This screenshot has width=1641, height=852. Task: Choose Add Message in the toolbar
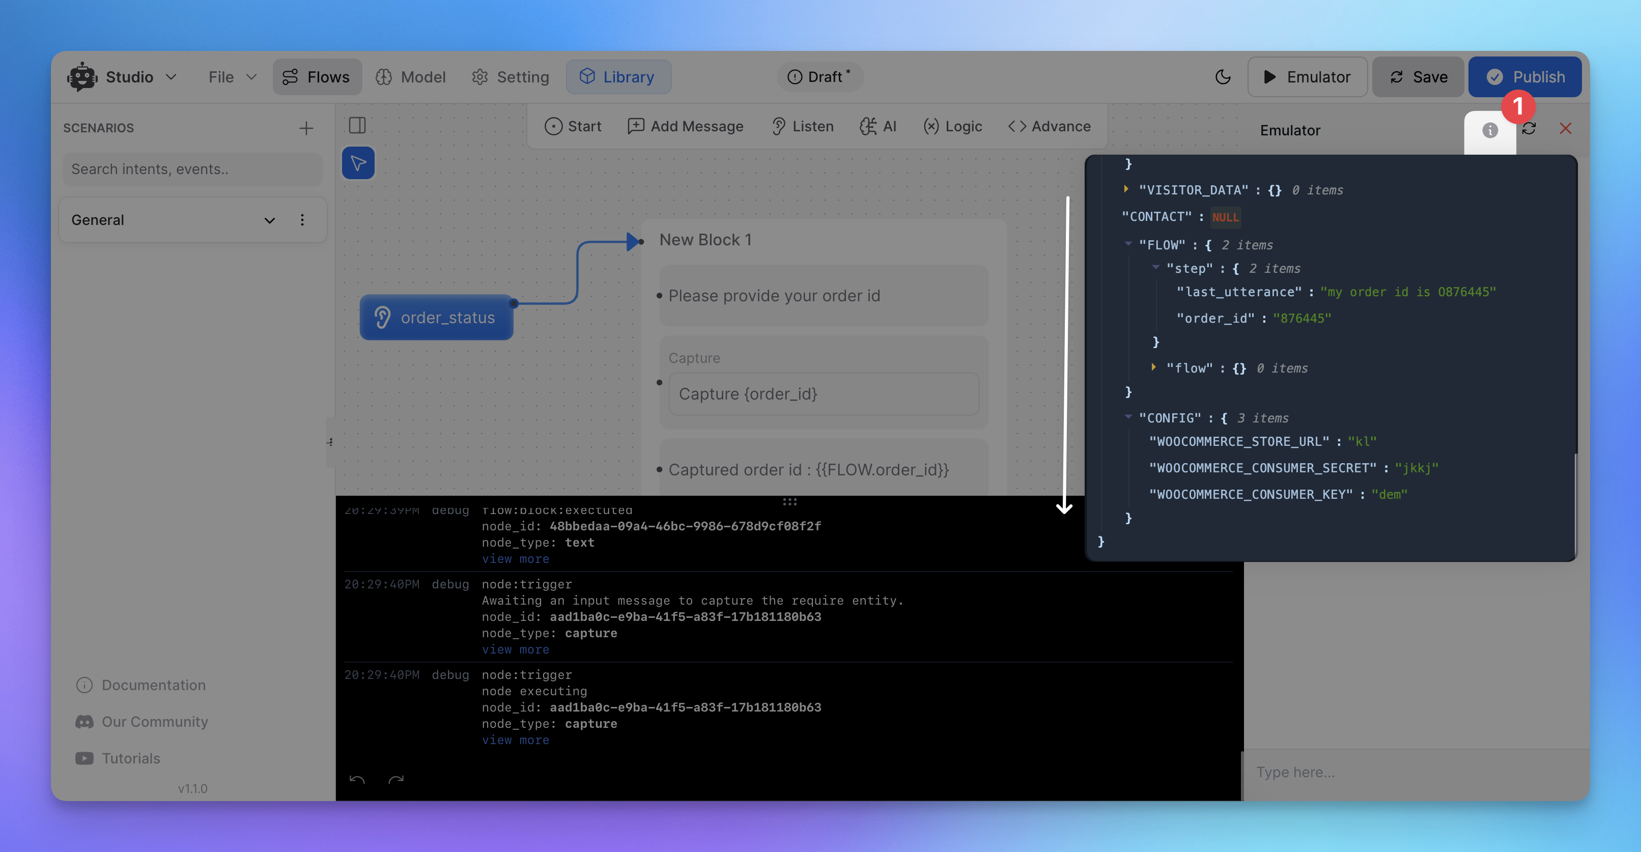pyautogui.click(x=686, y=126)
